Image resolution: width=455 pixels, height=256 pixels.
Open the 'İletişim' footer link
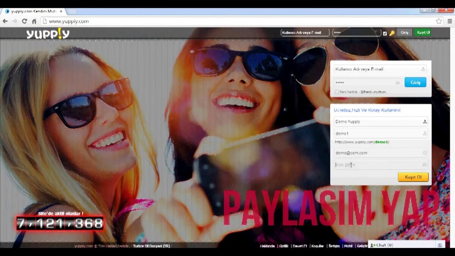coord(334,246)
